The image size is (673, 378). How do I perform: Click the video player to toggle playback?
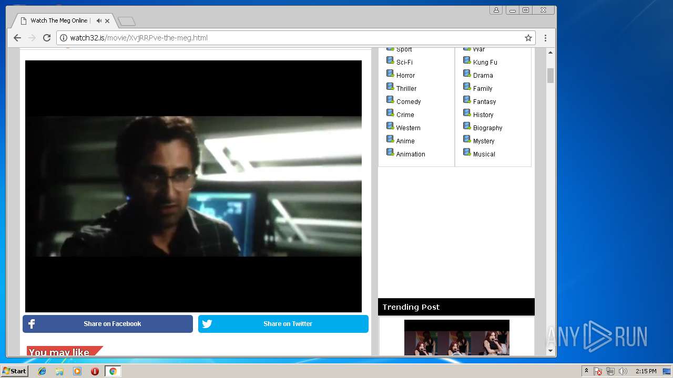[193, 186]
